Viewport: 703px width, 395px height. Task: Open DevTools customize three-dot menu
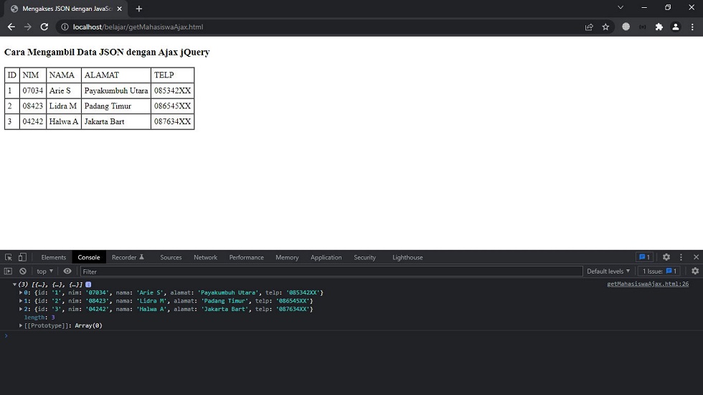681,257
